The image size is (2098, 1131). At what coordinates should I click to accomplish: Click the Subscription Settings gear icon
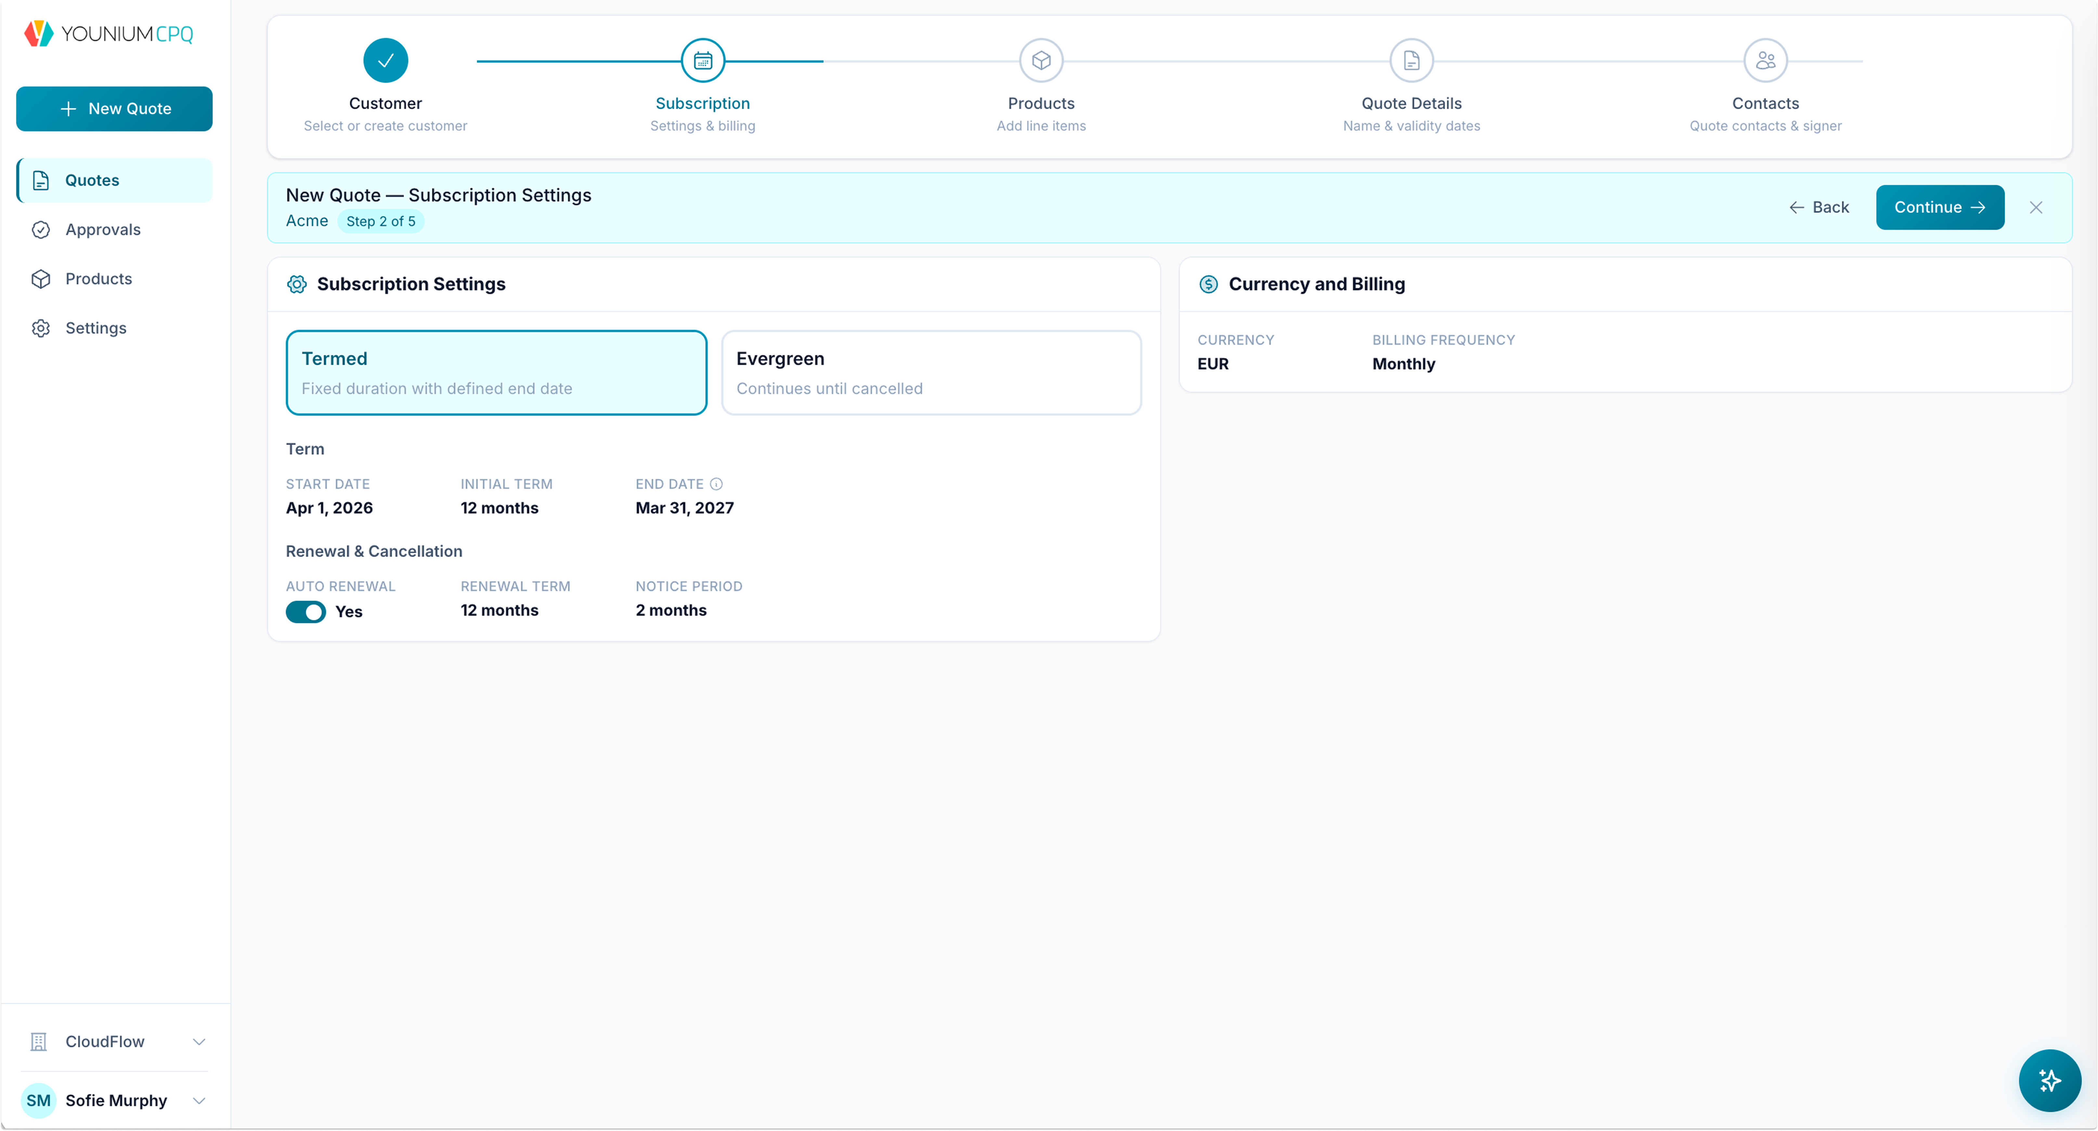pos(296,284)
